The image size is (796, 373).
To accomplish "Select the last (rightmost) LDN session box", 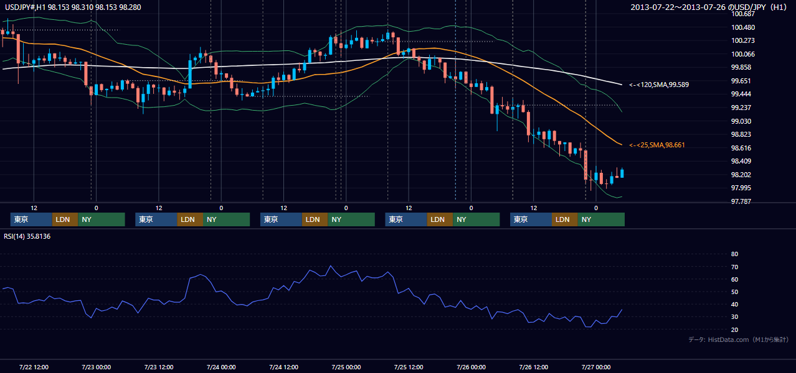I will click(565, 219).
